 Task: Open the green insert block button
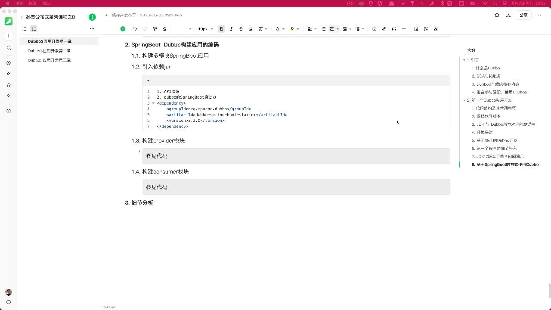click(x=123, y=29)
